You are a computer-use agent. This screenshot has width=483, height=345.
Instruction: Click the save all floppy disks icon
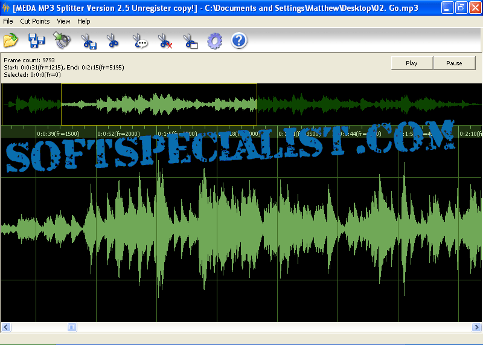(37, 40)
